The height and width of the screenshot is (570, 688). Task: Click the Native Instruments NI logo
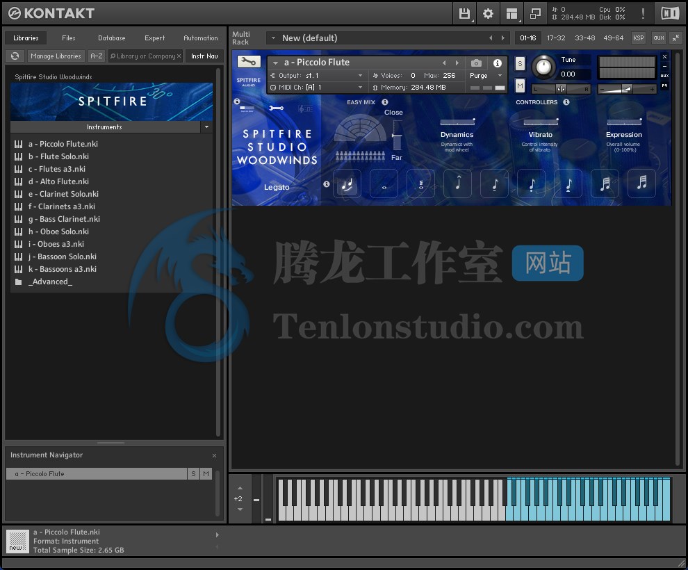[x=670, y=14]
